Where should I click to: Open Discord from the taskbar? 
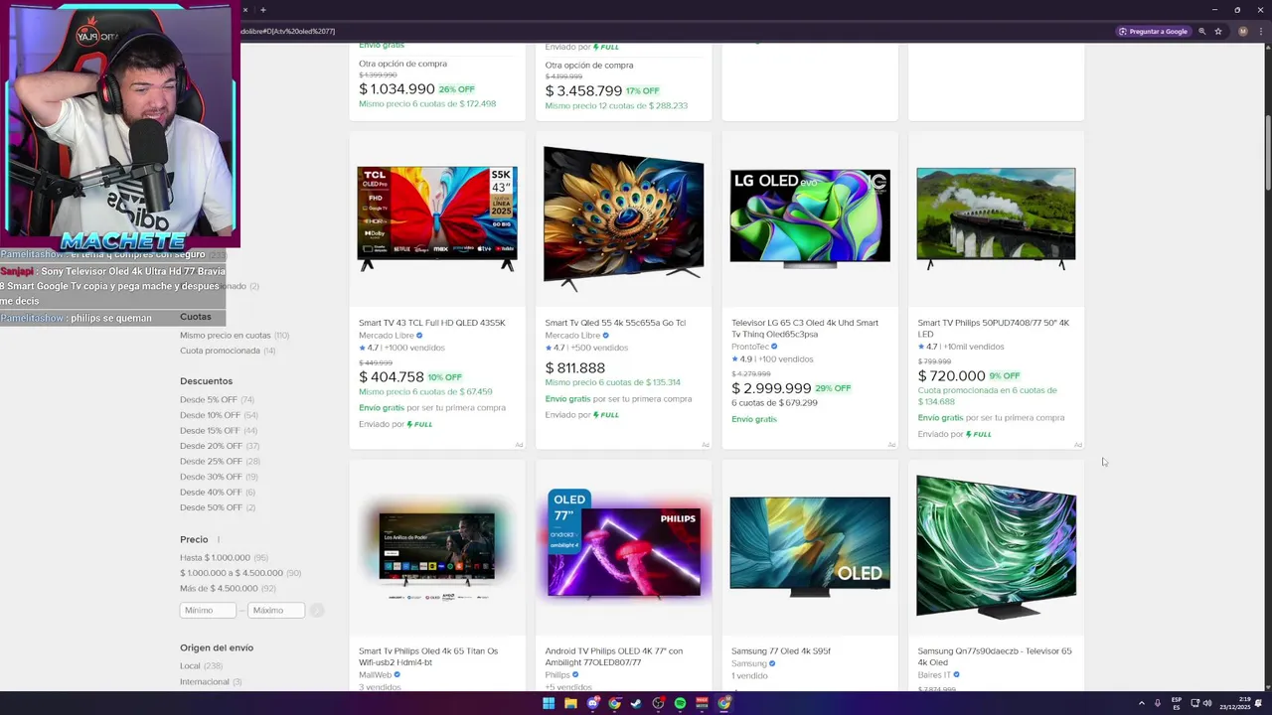(592, 703)
